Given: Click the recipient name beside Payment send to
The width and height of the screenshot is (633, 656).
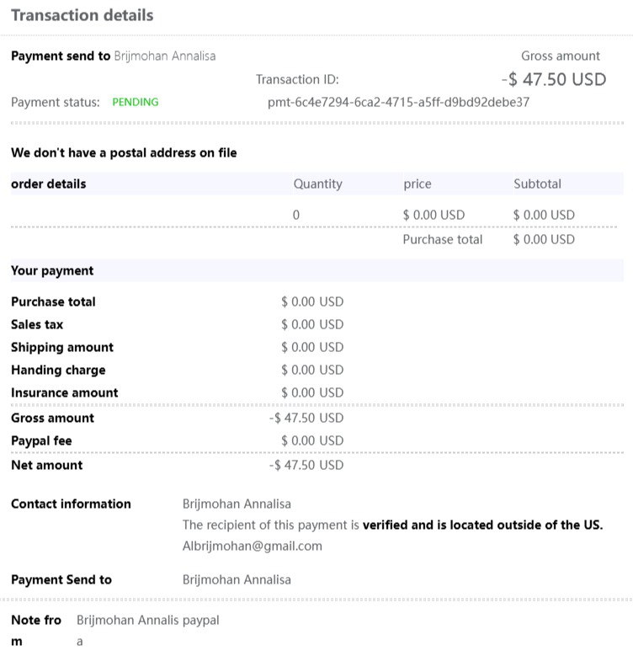Looking at the screenshot, I should point(164,56).
